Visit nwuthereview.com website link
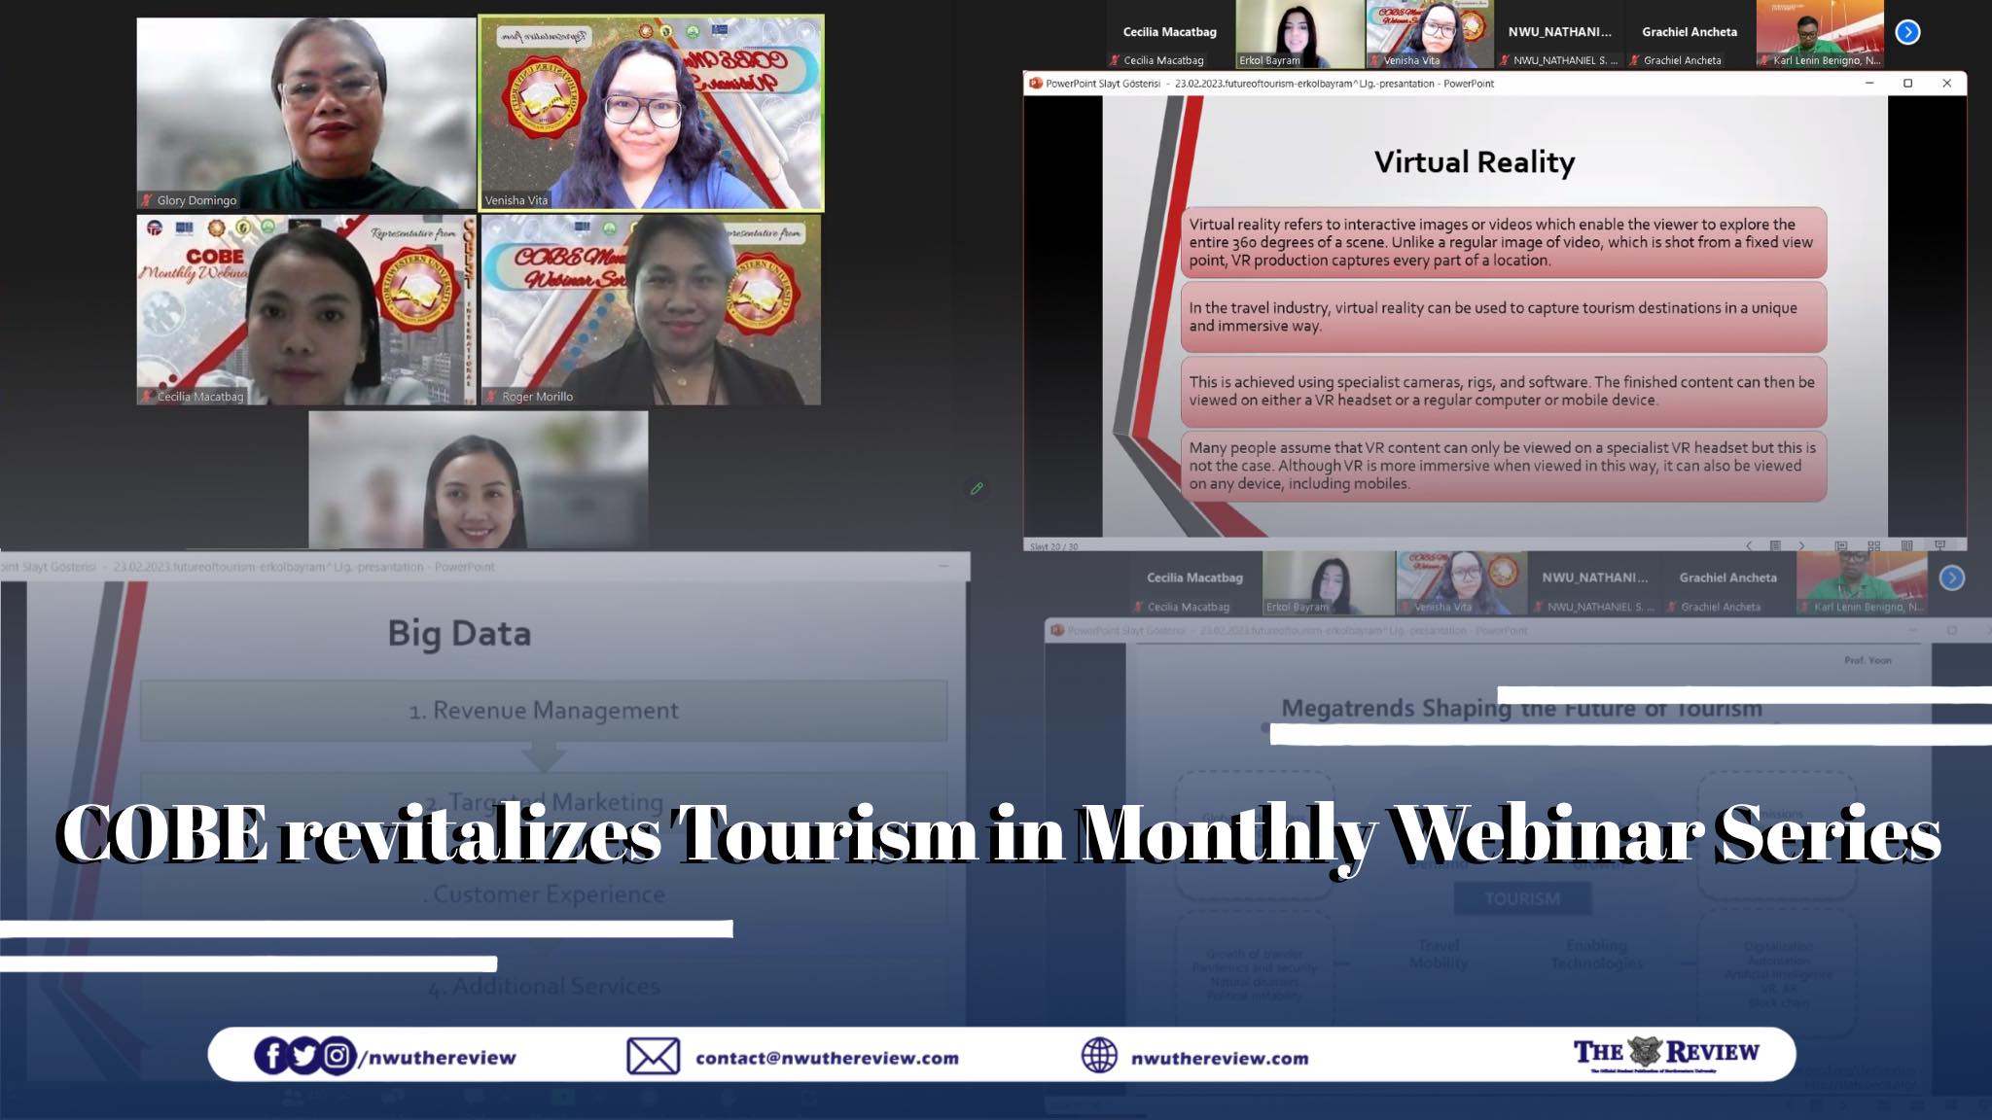 pyautogui.click(x=1220, y=1058)
